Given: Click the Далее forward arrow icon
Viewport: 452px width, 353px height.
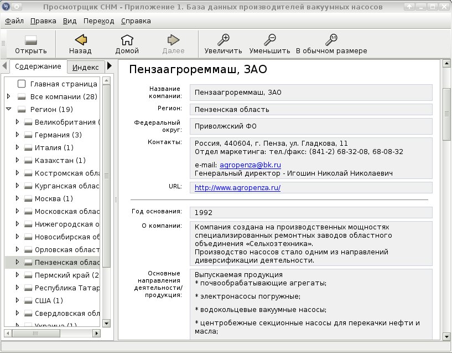Looking at the screenshot, I should click(x=173, y=40).
